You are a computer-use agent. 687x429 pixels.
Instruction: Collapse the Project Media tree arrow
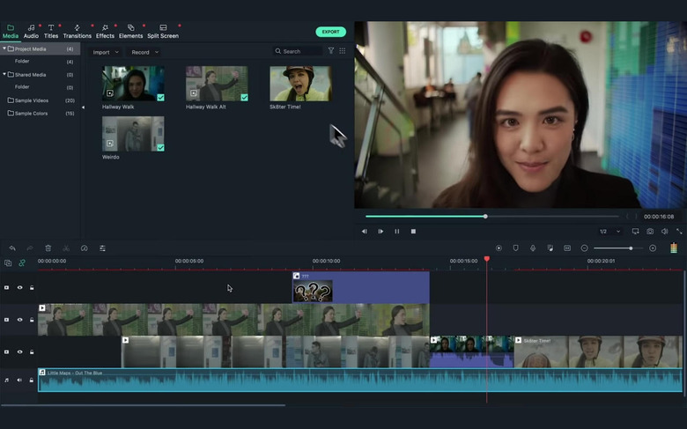coord(4,48)
